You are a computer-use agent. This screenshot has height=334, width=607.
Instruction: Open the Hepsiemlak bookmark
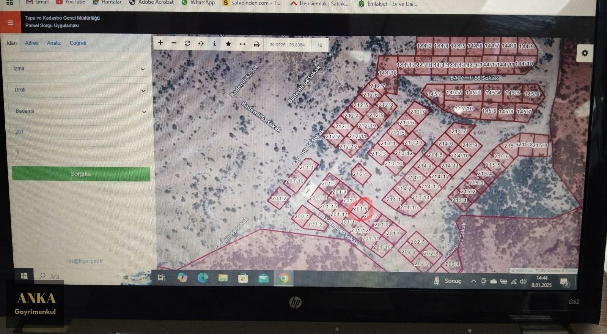coord(320,3)
